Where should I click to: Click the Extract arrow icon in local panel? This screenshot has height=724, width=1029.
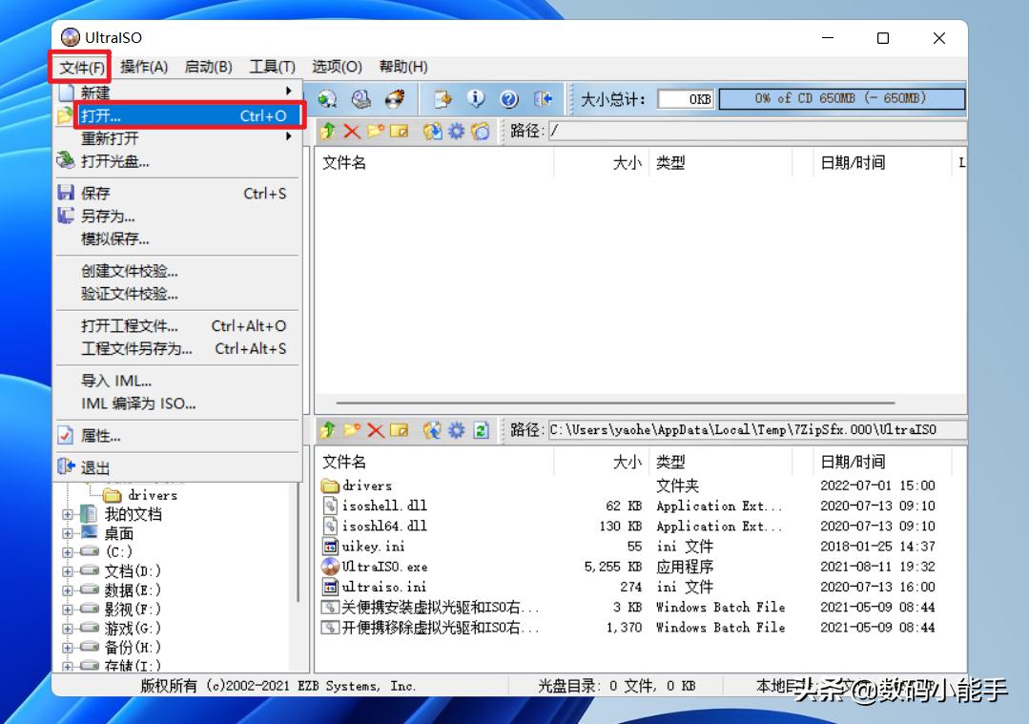(x=326, y=428)
